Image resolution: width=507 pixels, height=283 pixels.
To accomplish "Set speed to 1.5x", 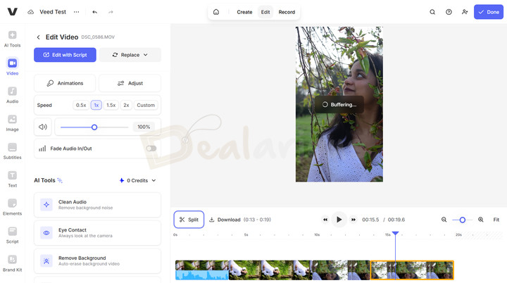I will click(111, 105).
